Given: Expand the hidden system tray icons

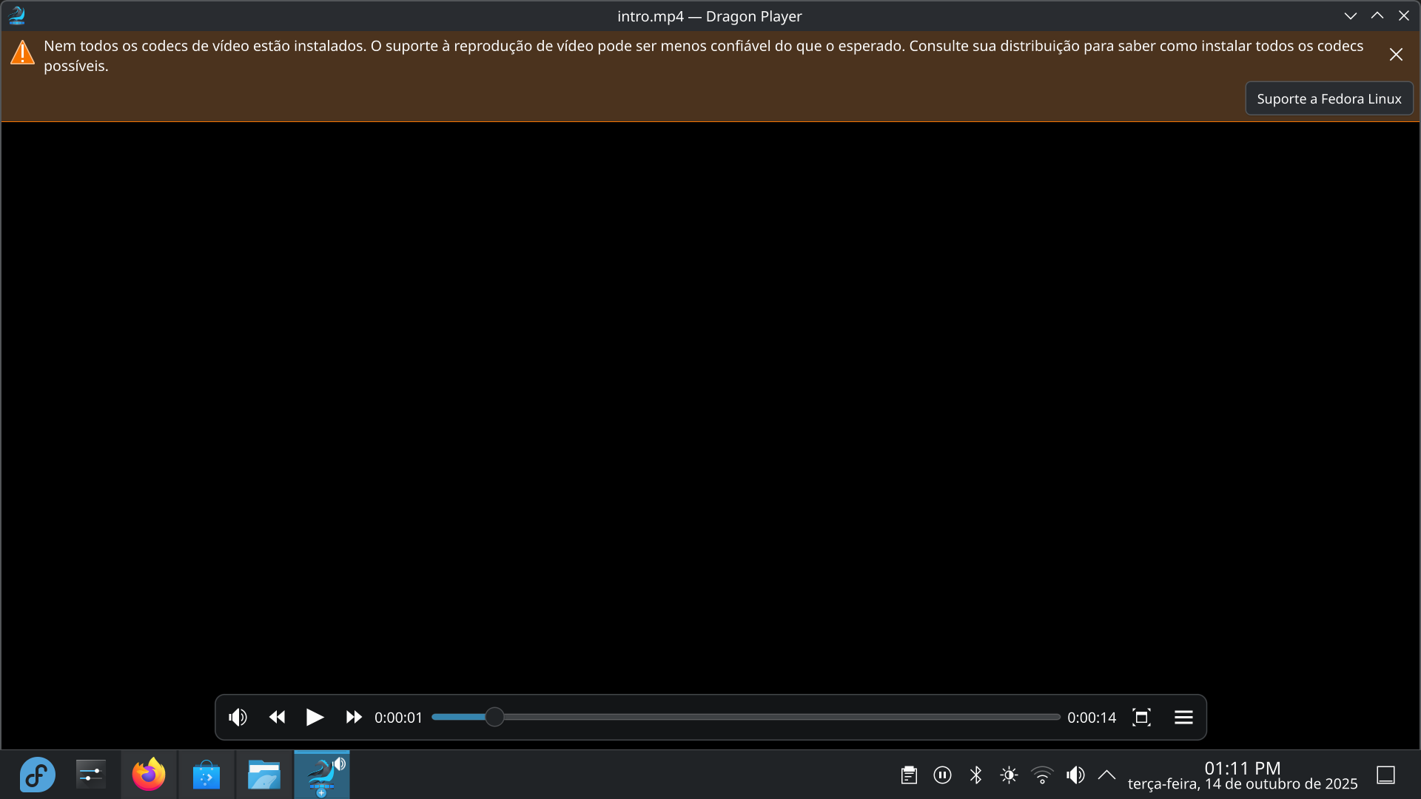Looking at the screenshot, I should [x=1106, y=775].
